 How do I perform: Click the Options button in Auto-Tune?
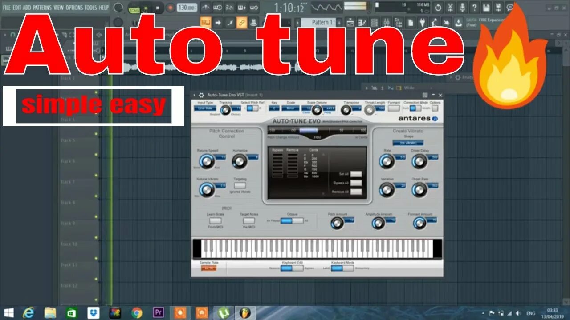435,108
